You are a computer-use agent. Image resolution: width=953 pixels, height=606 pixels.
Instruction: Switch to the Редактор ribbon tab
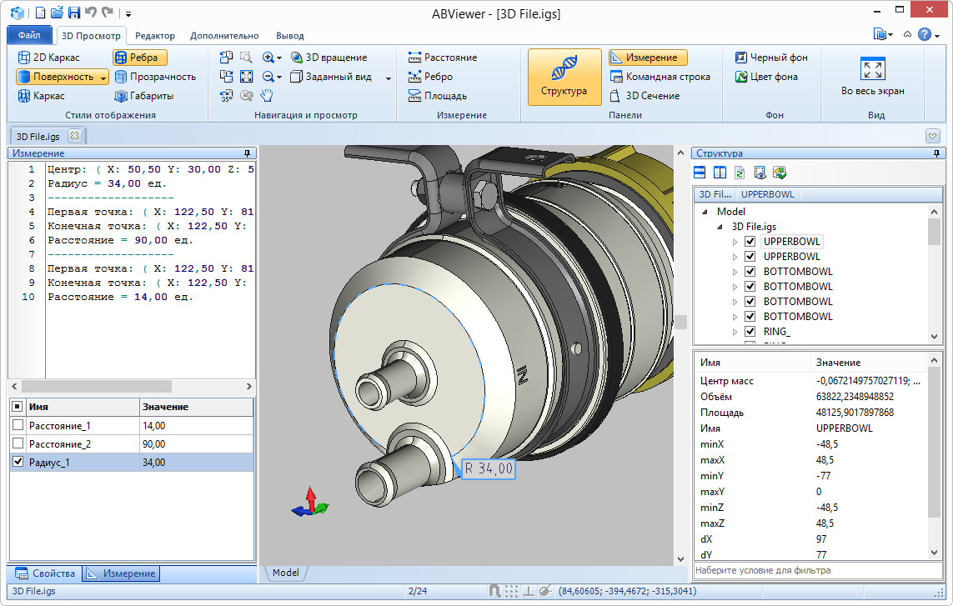point(154,36)
